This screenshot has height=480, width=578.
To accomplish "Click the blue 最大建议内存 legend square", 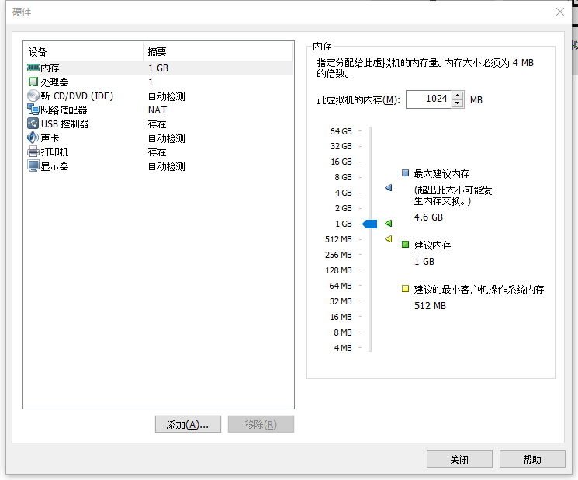I will (405, 173).
